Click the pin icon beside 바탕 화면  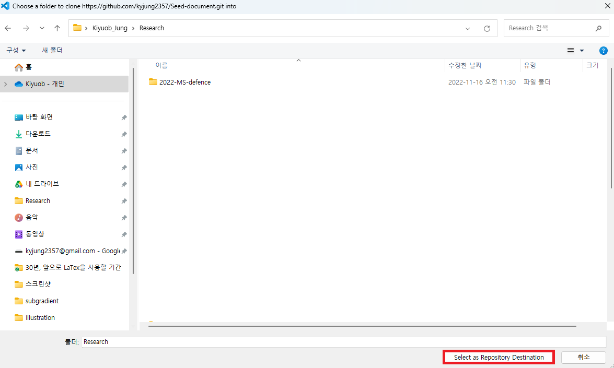[124, 117]
